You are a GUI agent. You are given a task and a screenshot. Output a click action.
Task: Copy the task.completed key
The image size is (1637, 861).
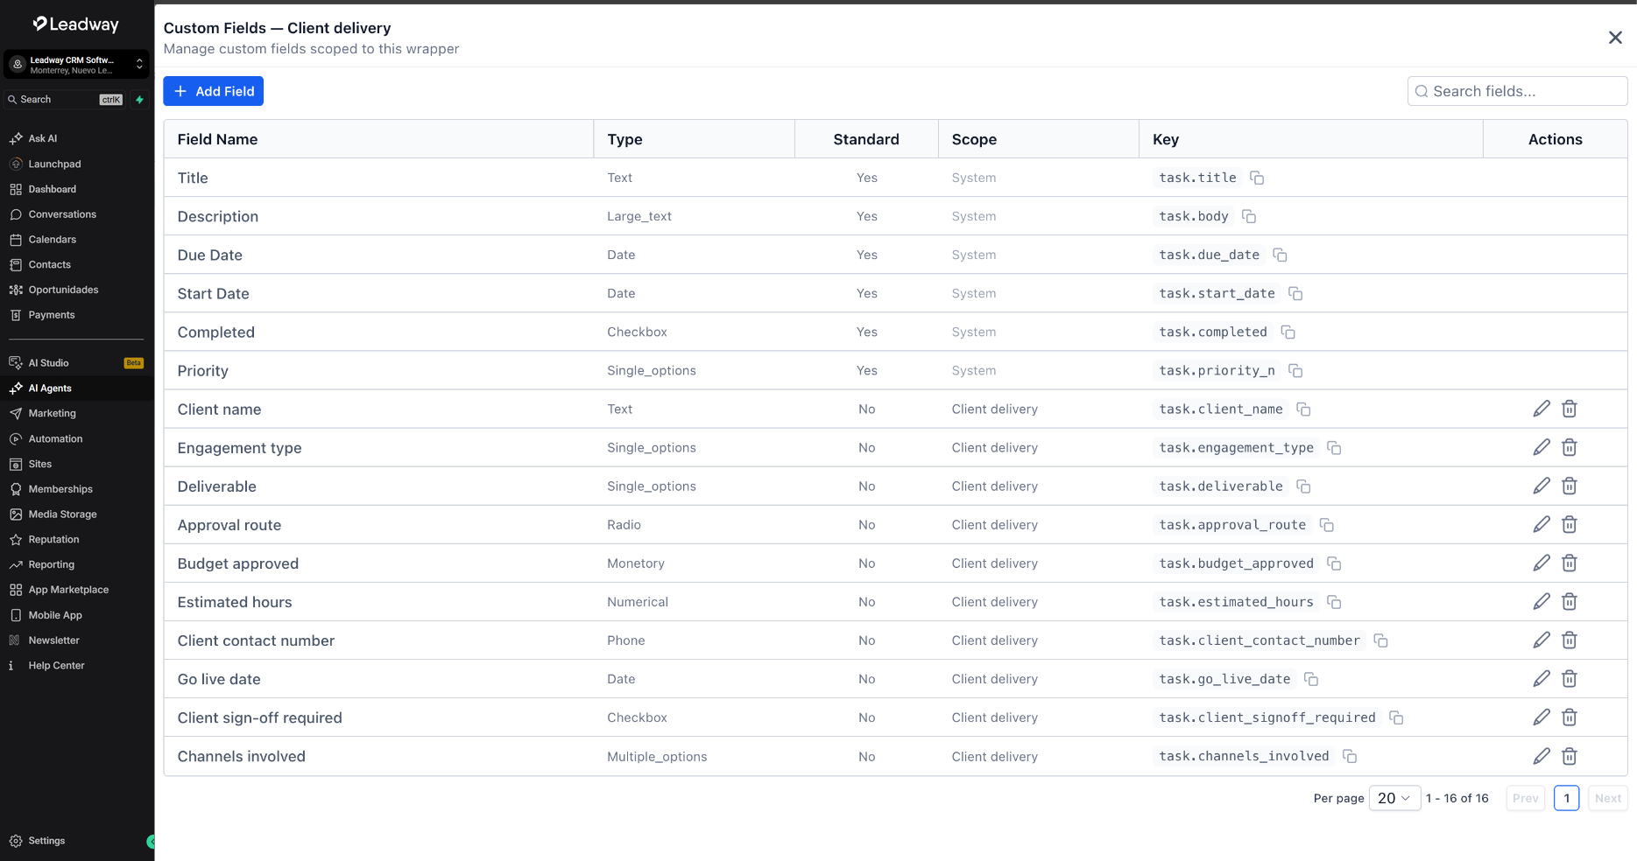(1288, 332)
